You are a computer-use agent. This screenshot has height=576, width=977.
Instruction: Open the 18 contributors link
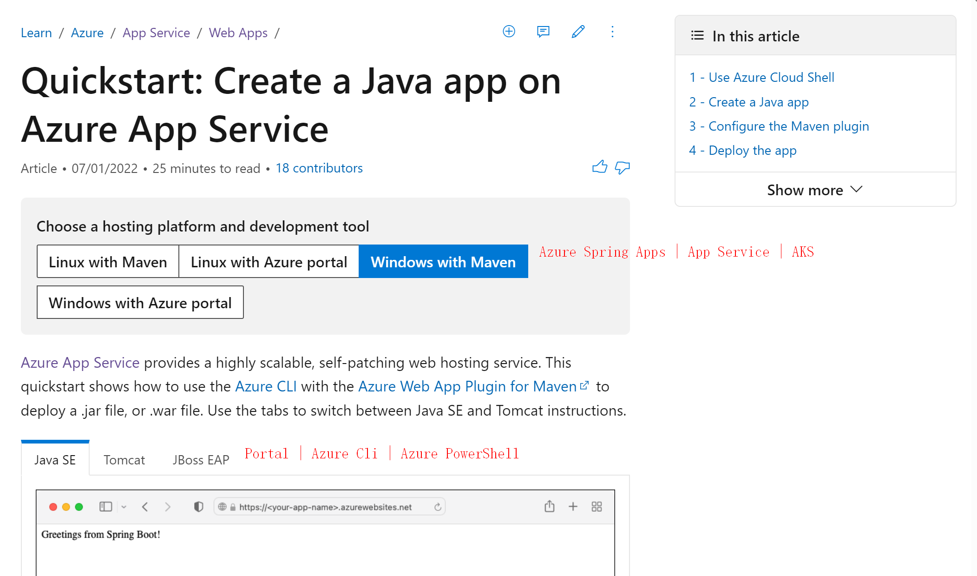tap(319, 168)
